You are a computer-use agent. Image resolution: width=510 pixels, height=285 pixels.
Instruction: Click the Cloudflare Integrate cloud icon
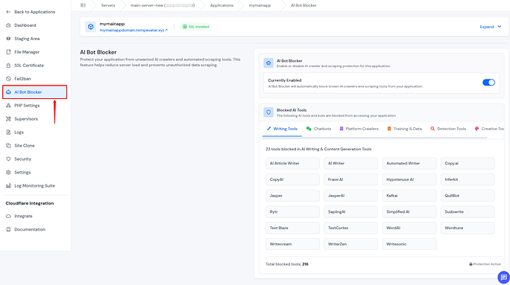click(x=8, y=216)
